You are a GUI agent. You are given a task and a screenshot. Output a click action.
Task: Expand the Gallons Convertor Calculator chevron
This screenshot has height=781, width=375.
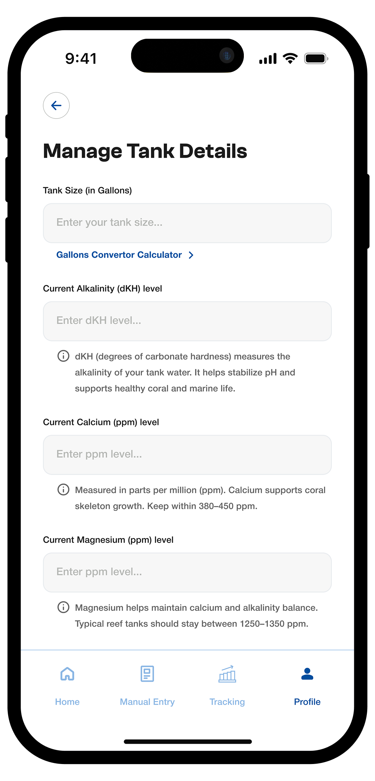191,255
